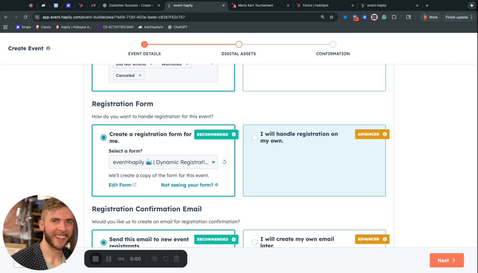Viewport: 478px width, 273px height.
Task: Pause the screen recording
Action: [109, 259]
